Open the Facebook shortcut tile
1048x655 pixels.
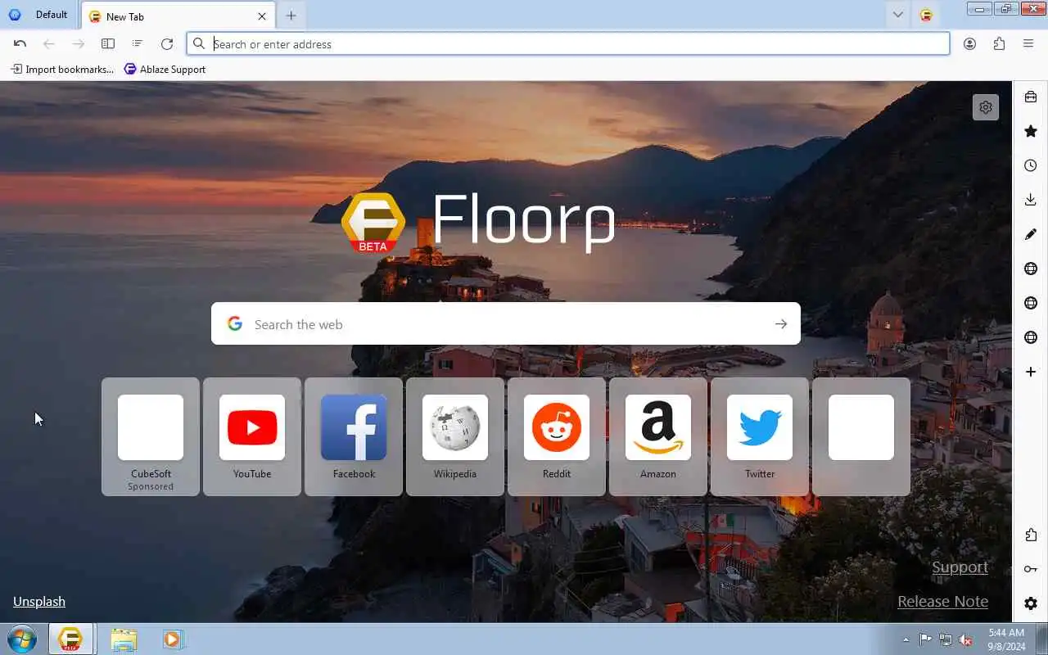click(x=354, y=436)
